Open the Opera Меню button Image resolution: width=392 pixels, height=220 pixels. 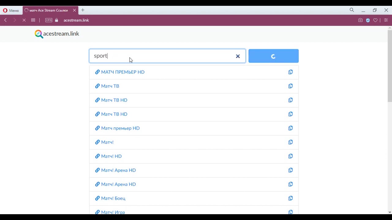pos(11,10)
